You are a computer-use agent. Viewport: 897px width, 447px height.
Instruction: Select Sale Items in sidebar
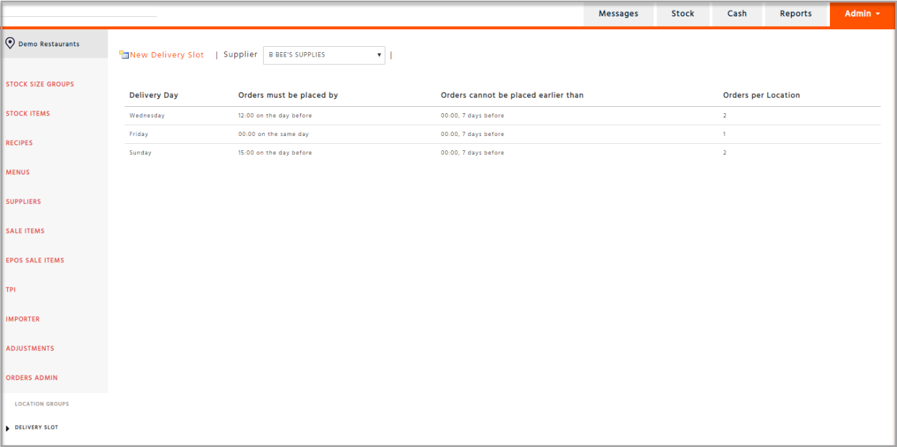25,231
